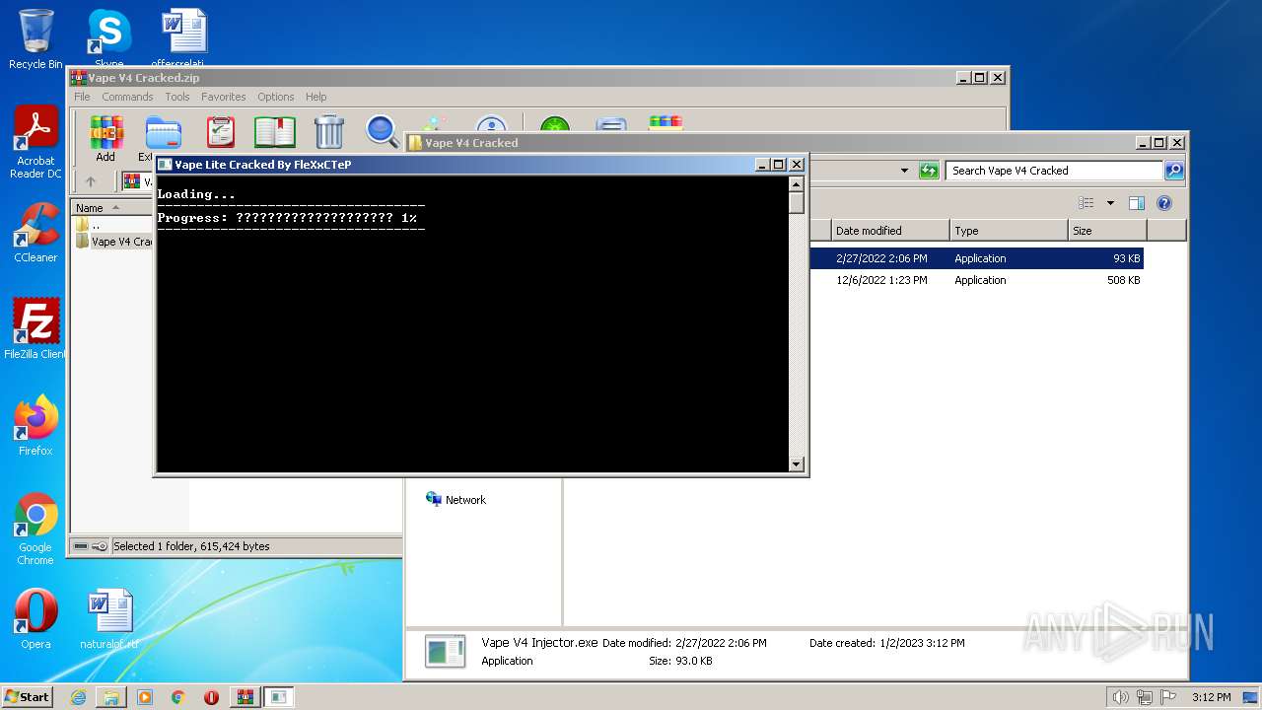1262x710 pixels.
Task: Open the Start menu
Action: pos(27,697)
